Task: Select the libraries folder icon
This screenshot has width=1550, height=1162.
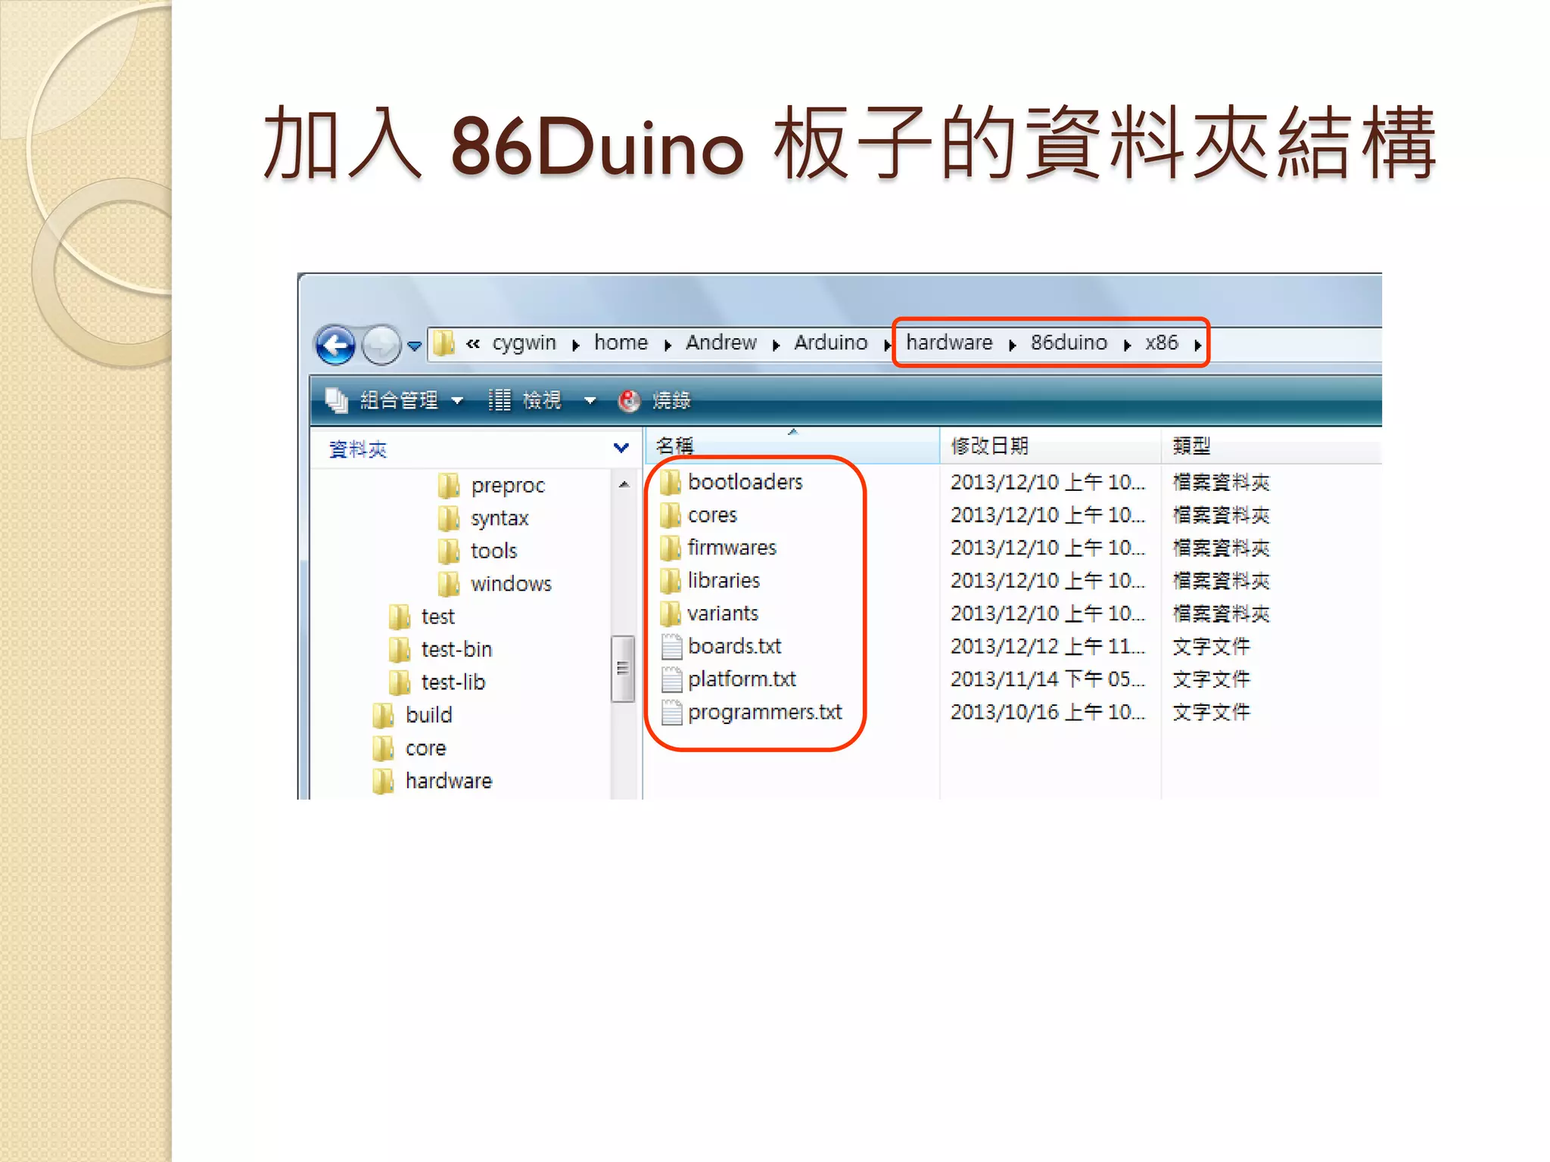Action: pyautogui.click(x=671, y=580)
